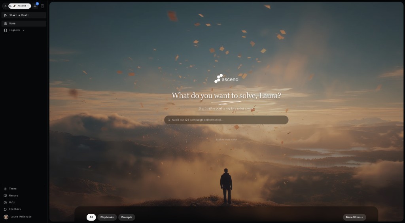Open notifications bell

tap(35, 6)
